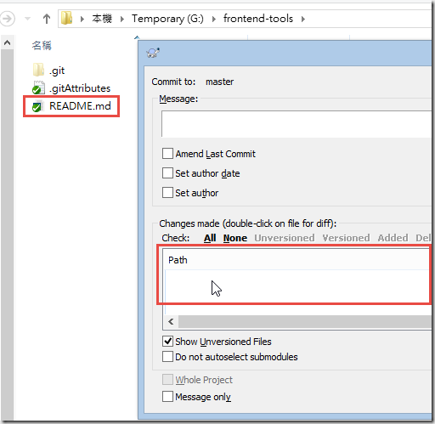Expand the chevron after frontend-tools in path
The width and height of the screenshot is (435, 424).
(303, 19)
